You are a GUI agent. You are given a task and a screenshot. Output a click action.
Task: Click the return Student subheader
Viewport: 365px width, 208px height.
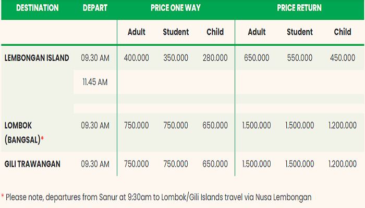(x=300, y=32)
